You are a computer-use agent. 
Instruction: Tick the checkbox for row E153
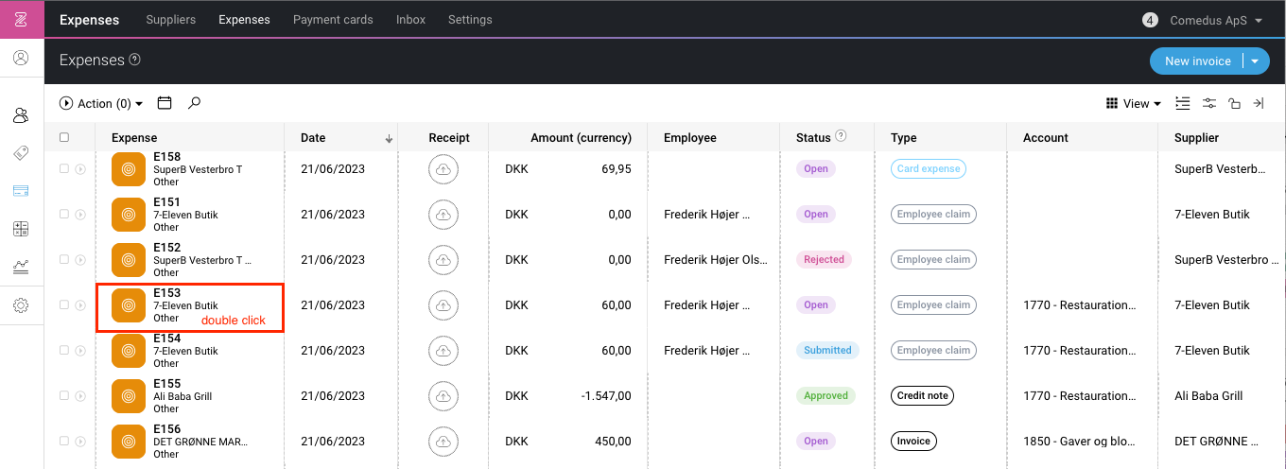click(x=64, y=304)
